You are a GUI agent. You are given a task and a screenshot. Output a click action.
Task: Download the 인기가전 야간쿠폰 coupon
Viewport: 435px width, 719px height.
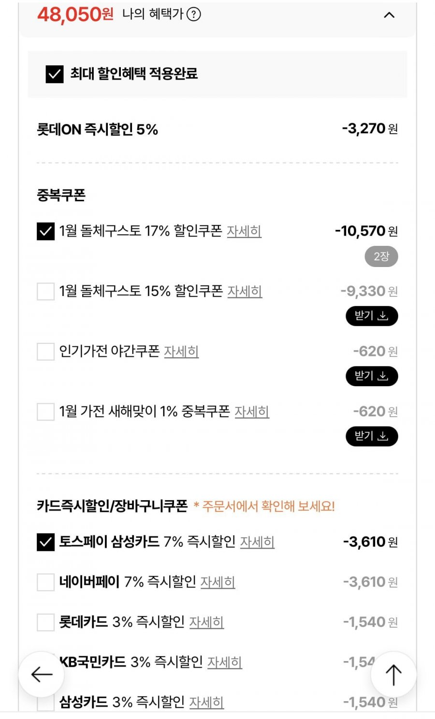(x=372, y=376)
